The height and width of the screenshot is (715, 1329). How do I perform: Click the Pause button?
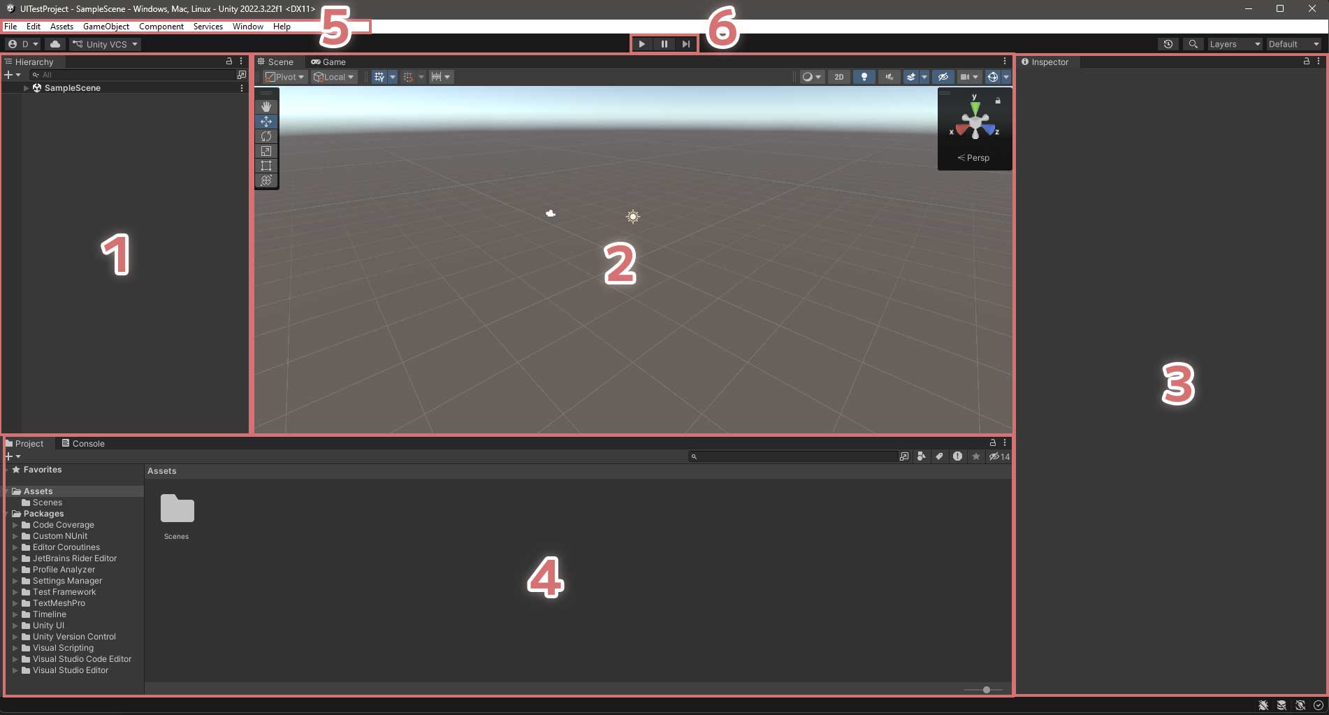click(664, 44)
